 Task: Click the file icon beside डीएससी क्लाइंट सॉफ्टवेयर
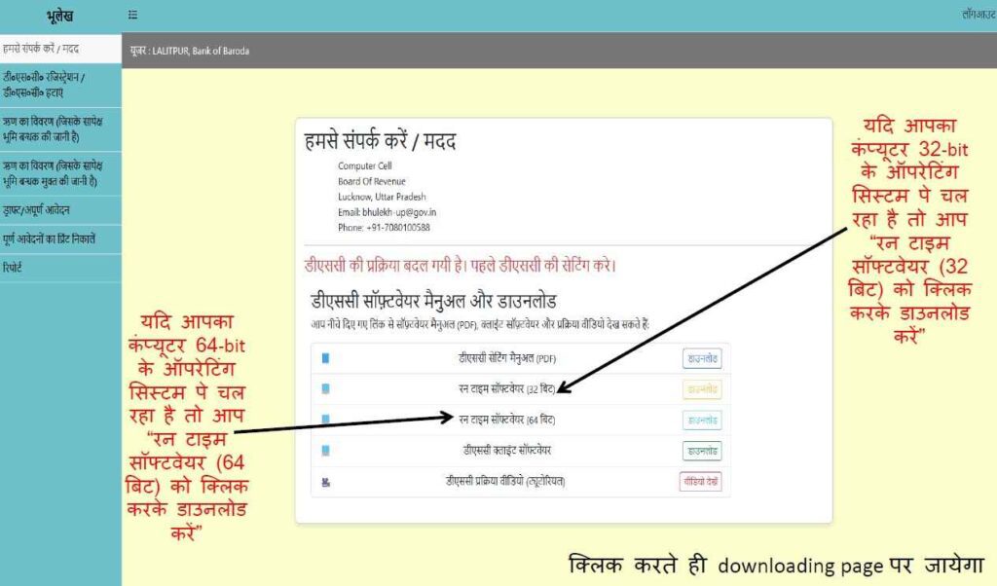(325, 451)
